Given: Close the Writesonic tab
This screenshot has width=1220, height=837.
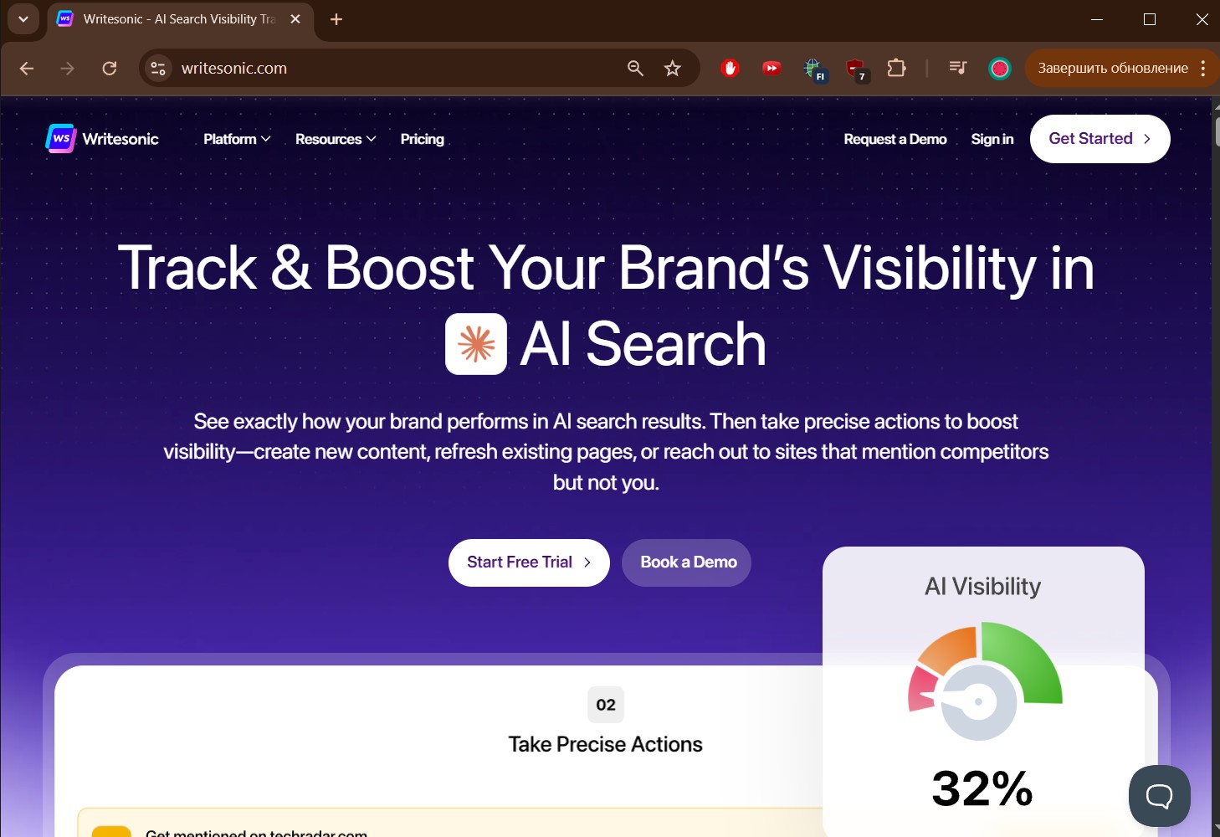Looking at the screenshot, I should pyautogui.click(x=295, y=19).
